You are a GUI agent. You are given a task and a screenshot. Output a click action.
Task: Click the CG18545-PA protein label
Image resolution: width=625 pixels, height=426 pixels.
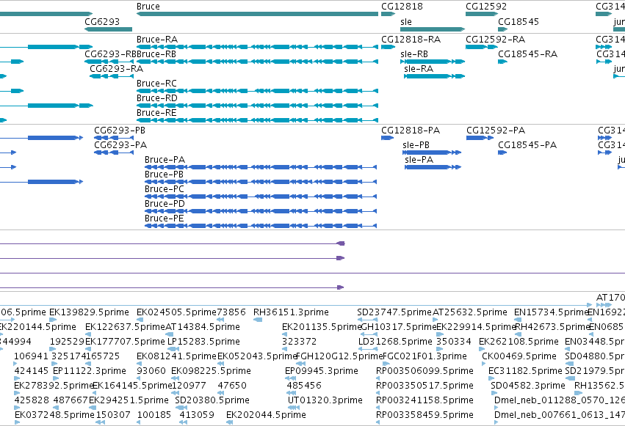pos(527,145)
